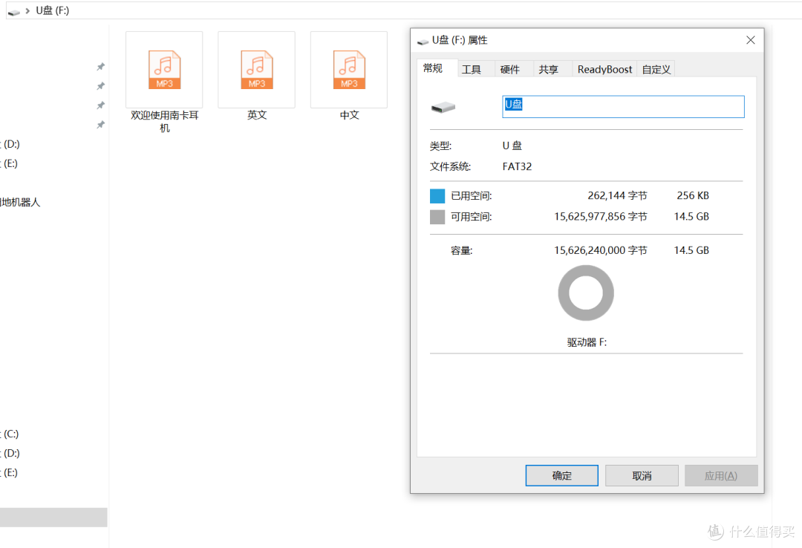Click the 确定 button

point(561,476)
